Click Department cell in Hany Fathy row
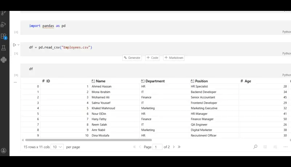The width and height of the screenshot is (291, 167). [x=146, y=119]
